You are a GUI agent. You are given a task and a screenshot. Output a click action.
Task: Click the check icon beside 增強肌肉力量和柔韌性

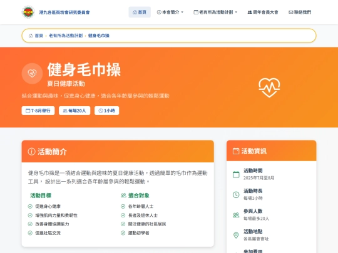pos(30,215)
